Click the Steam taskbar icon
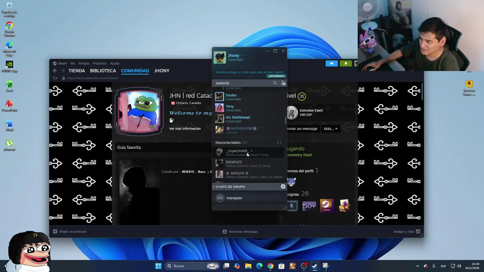 [314, 266]
